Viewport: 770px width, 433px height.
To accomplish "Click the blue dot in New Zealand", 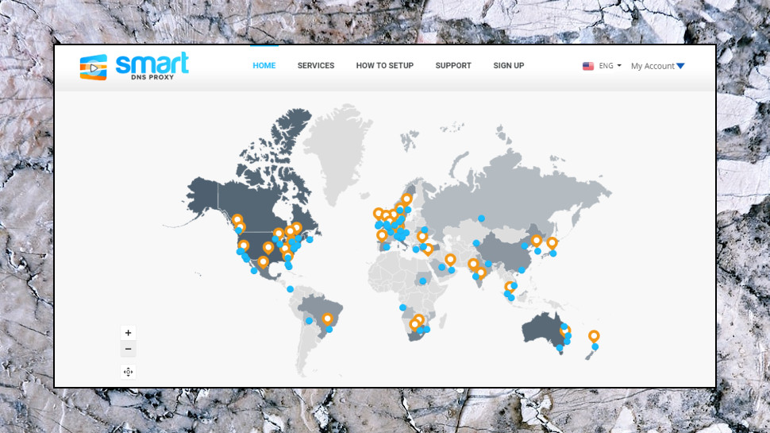I will click(595, 346).
